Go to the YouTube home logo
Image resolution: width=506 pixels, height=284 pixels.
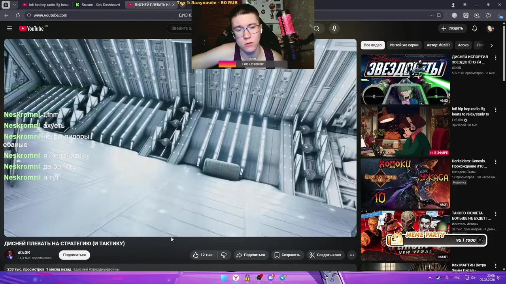point(31,28)
